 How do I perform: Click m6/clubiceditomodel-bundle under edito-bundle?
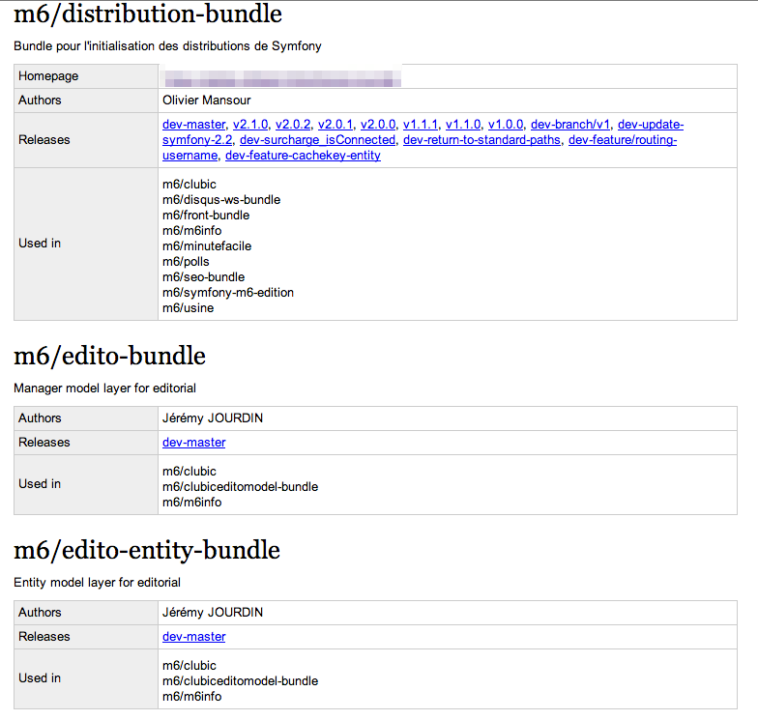click(240, 487)
